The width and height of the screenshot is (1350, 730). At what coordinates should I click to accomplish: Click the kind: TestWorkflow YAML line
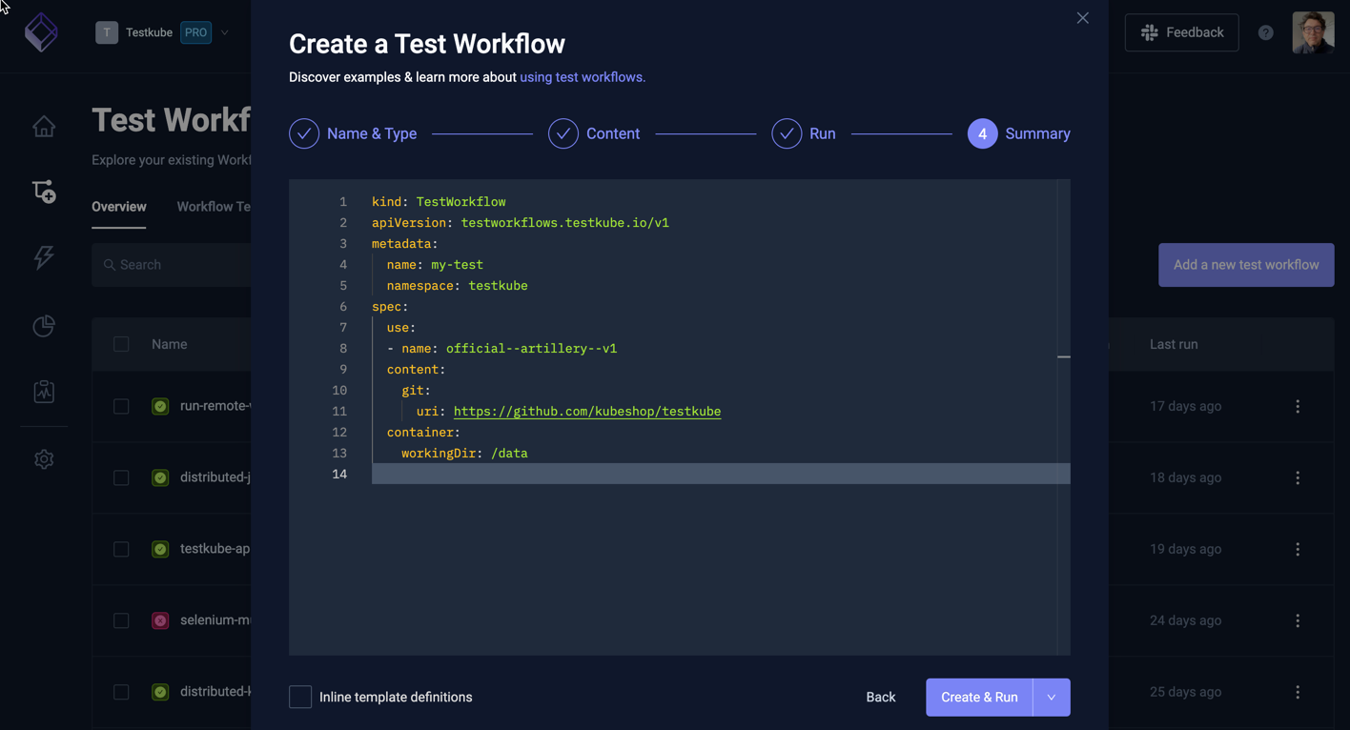pos(439,202)
